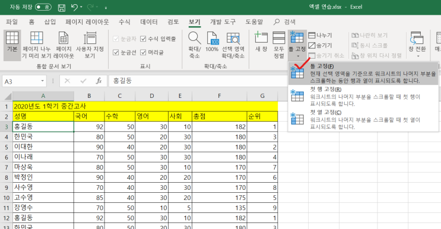
Task: Click the formula bar cancel X icon
Action: [67, 81]
